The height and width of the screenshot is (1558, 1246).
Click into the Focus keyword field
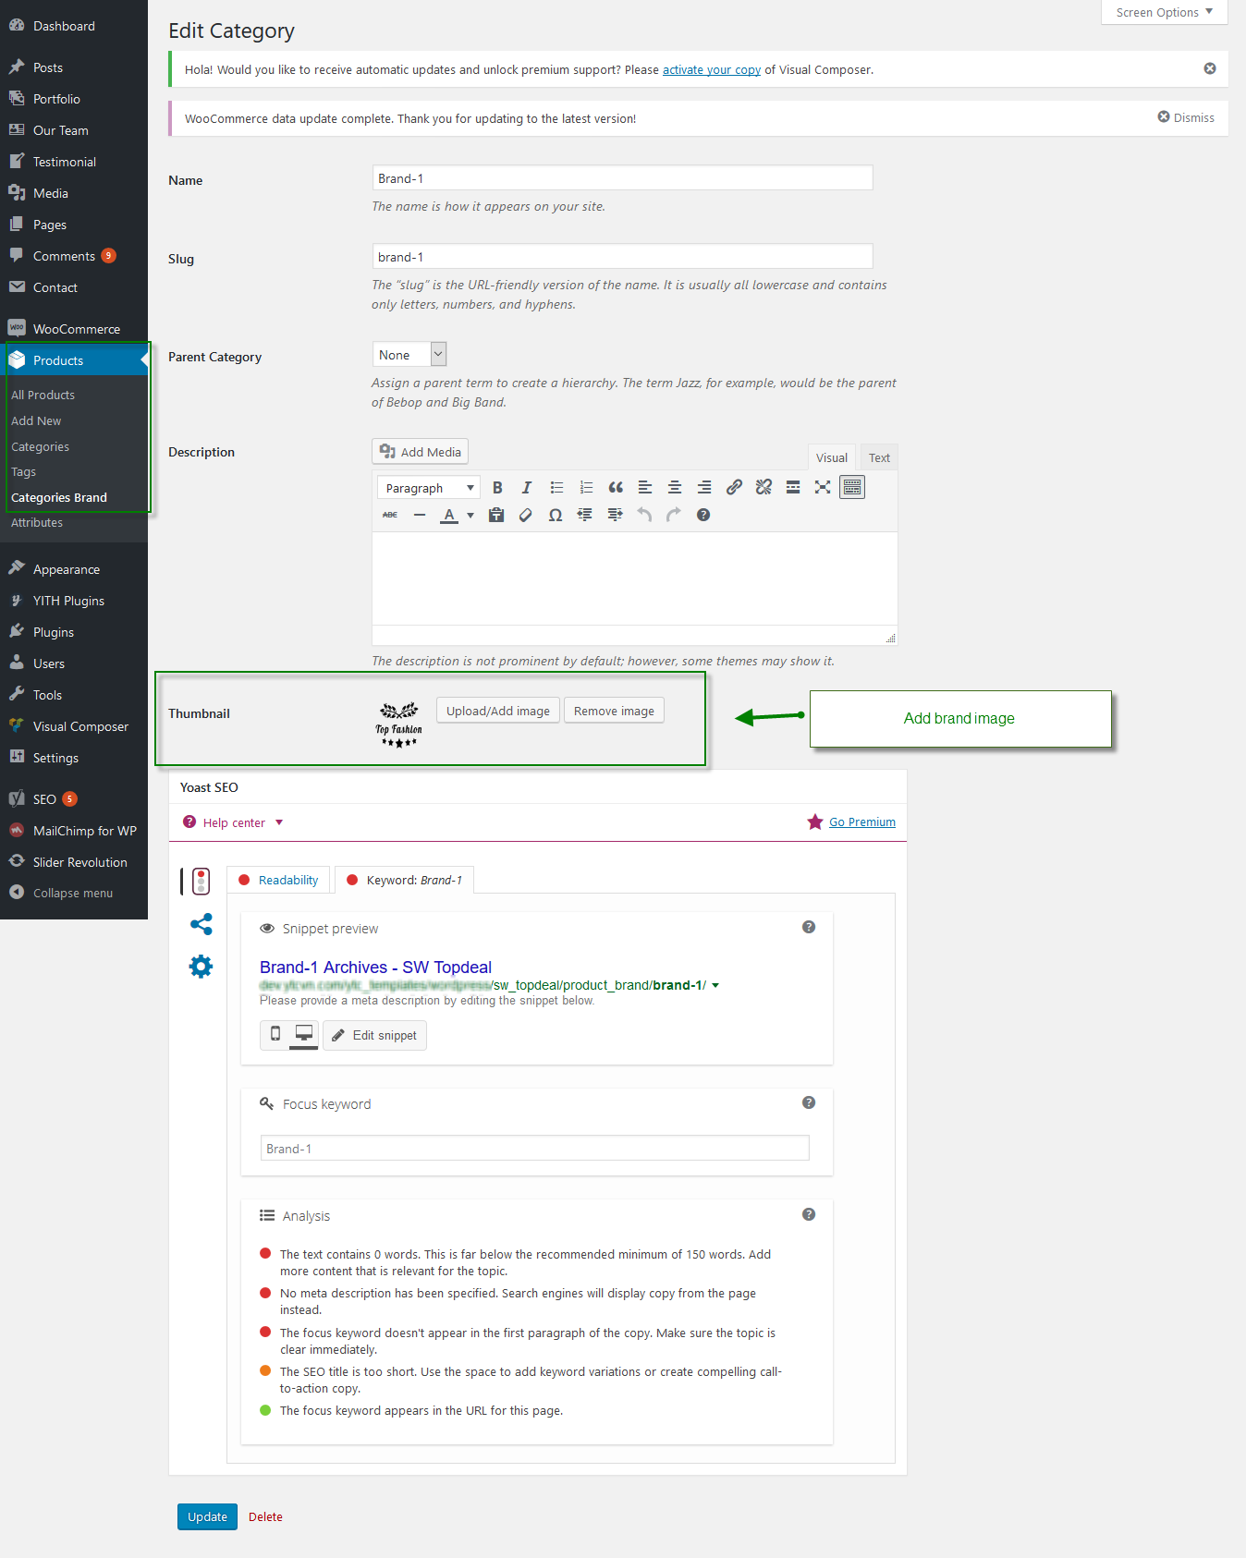534,1149
